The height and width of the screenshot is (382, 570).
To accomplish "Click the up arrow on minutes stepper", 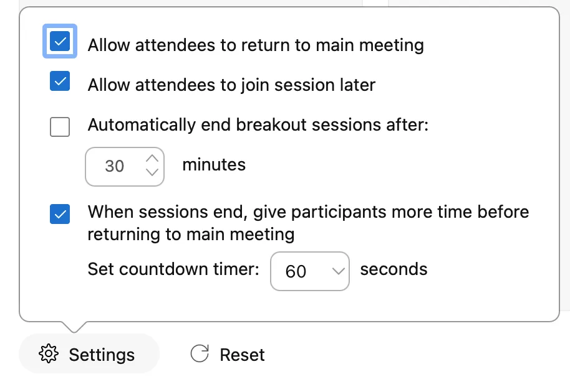I will 152,159.
